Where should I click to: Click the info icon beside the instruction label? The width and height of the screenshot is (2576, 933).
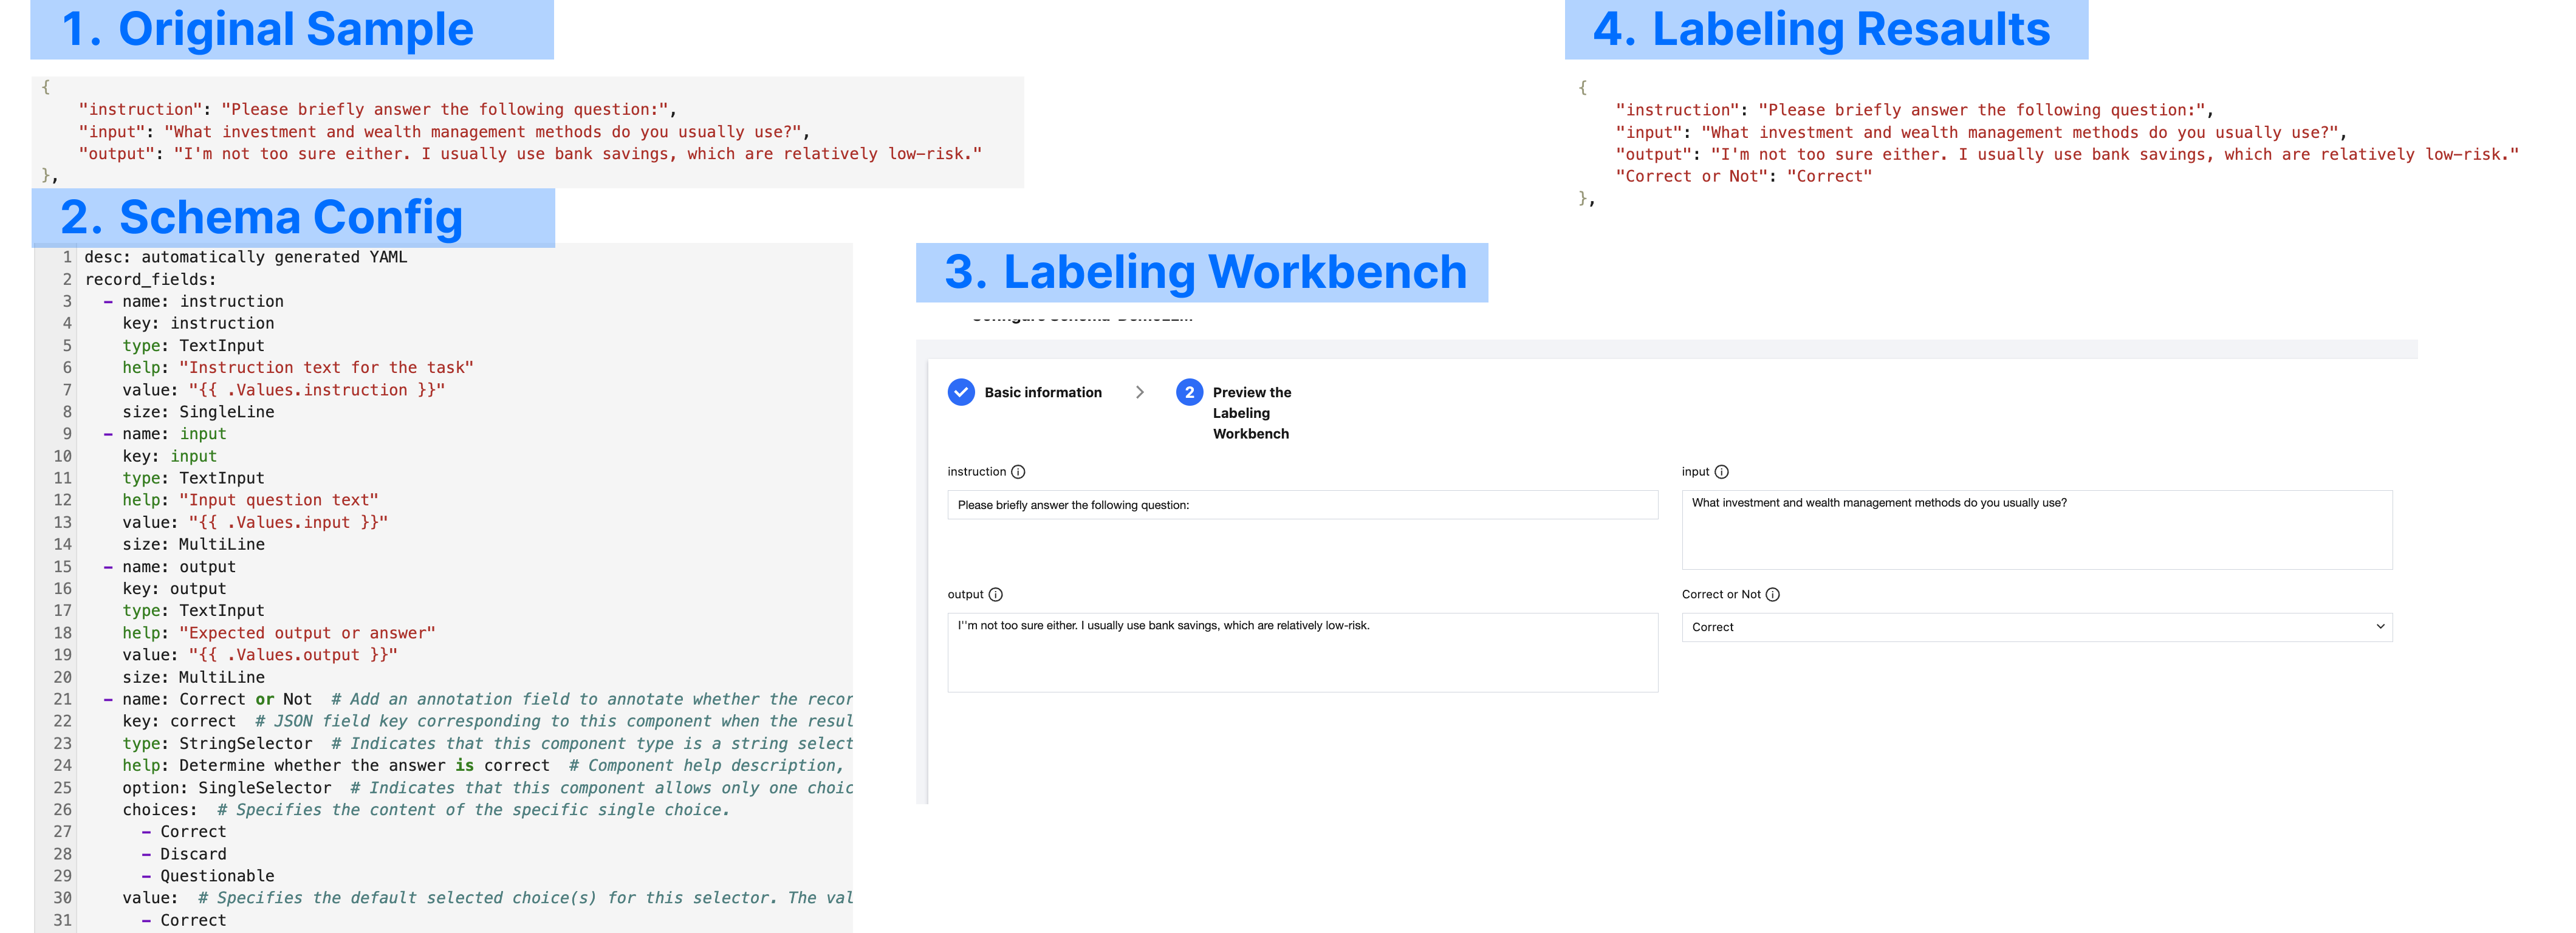pos(1018,472)
